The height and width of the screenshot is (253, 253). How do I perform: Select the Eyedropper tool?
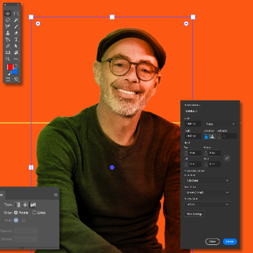coord(8,27)
